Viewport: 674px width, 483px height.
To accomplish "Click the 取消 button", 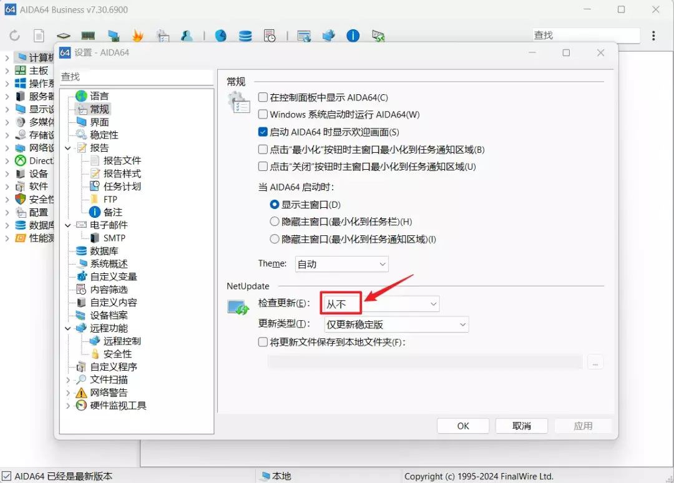I will (x=521, y=426).
